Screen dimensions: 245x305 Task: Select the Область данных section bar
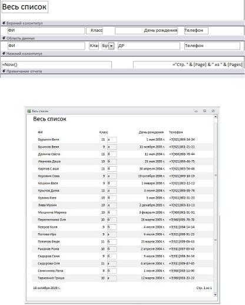click(x=122, y=38)
